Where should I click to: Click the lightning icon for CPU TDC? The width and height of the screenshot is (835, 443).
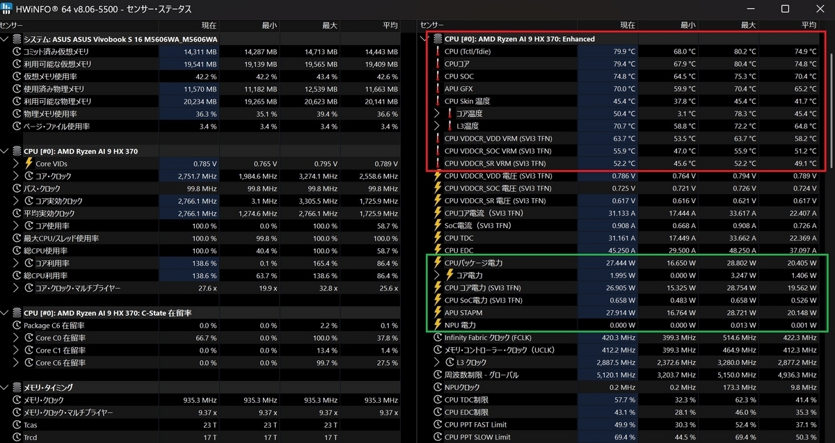pyautogui.click(x=438, y=238)
